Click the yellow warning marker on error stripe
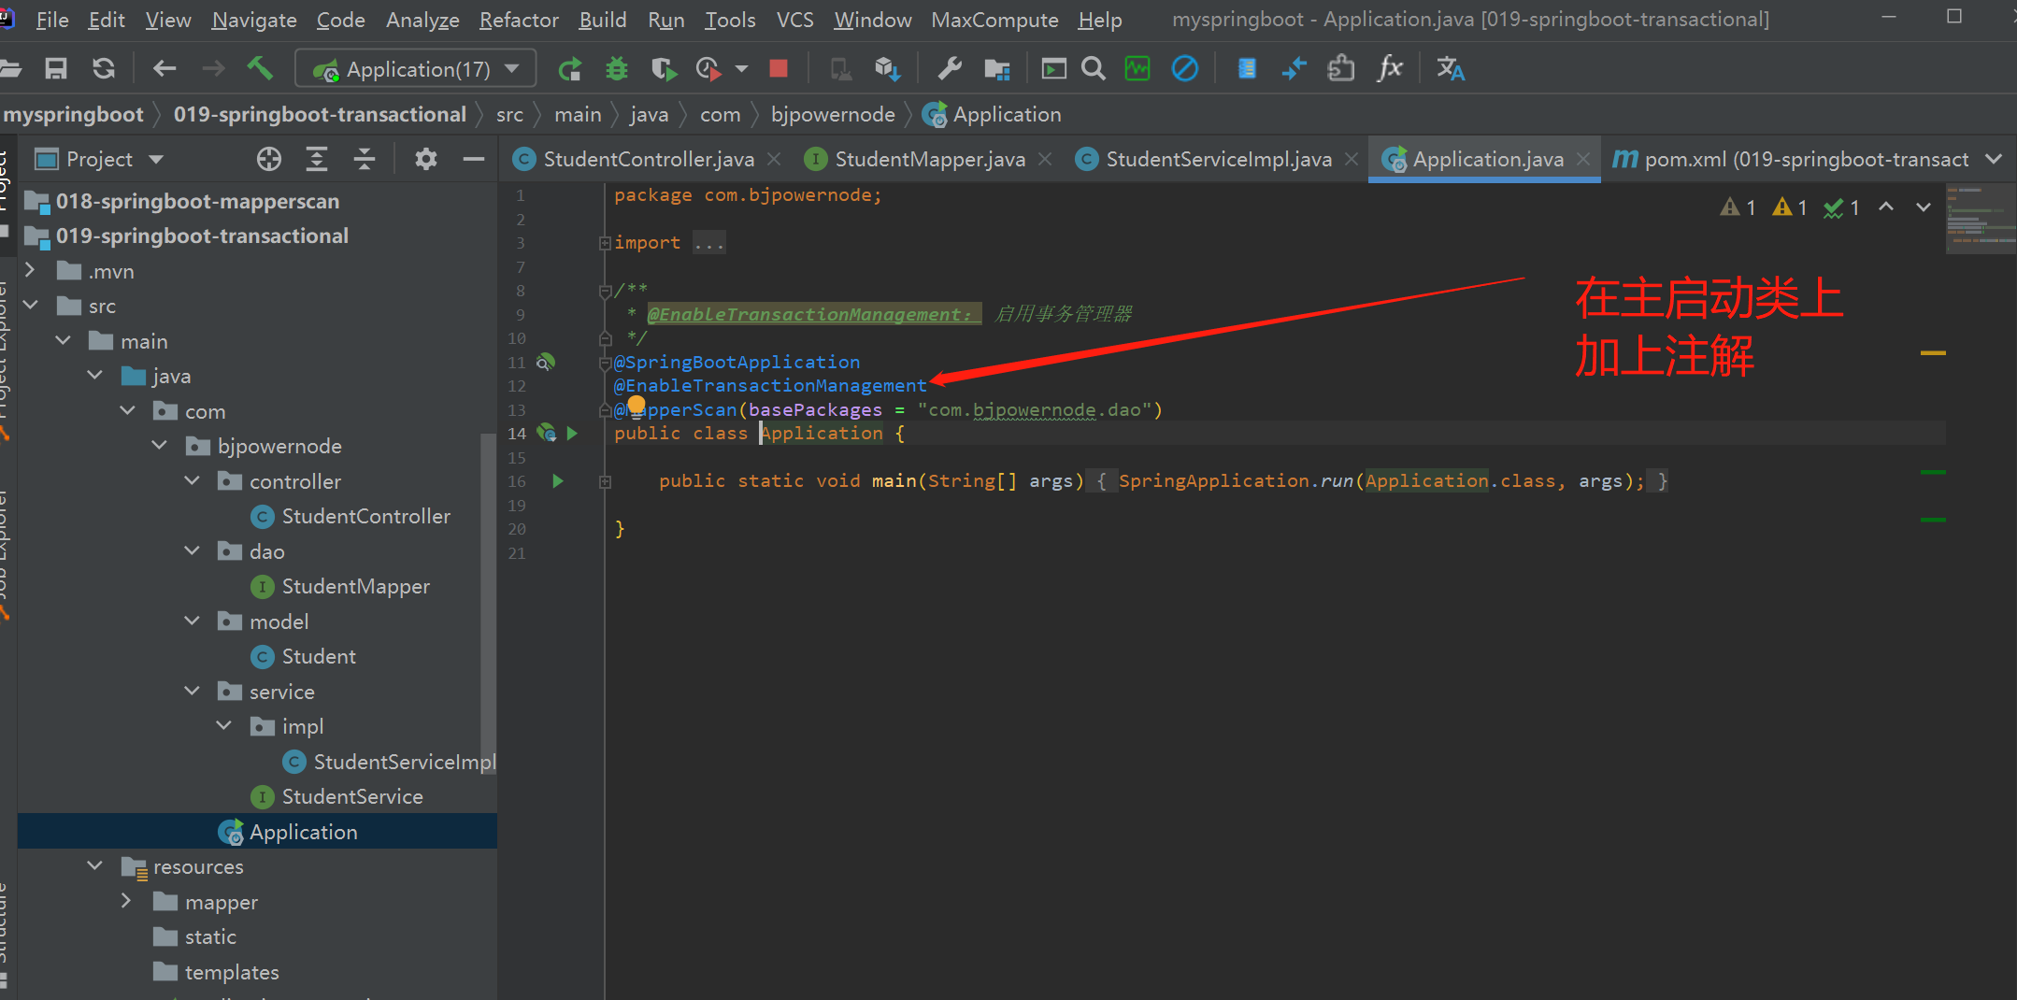Image resolution: width=2017 pixels, height=1000 pixels. (1932, 353)
